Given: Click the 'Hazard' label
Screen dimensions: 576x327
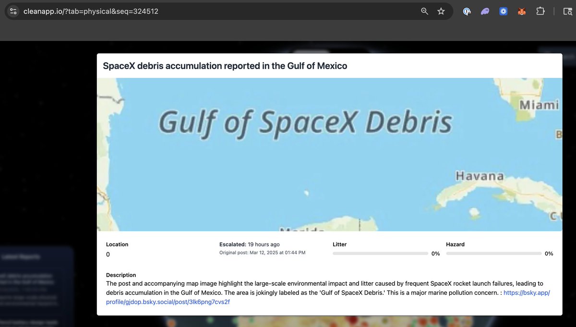Looking at the screenshot, I should coord(455,244).
